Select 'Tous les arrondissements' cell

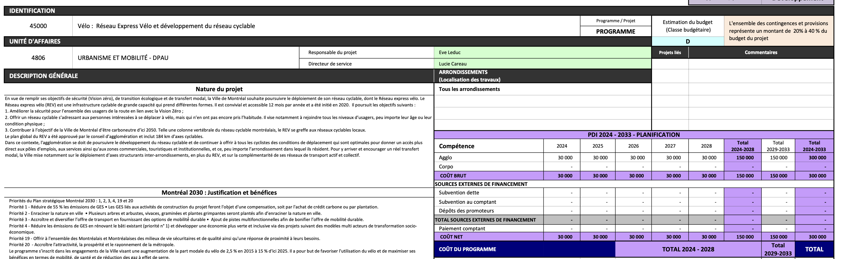(542, 89)
